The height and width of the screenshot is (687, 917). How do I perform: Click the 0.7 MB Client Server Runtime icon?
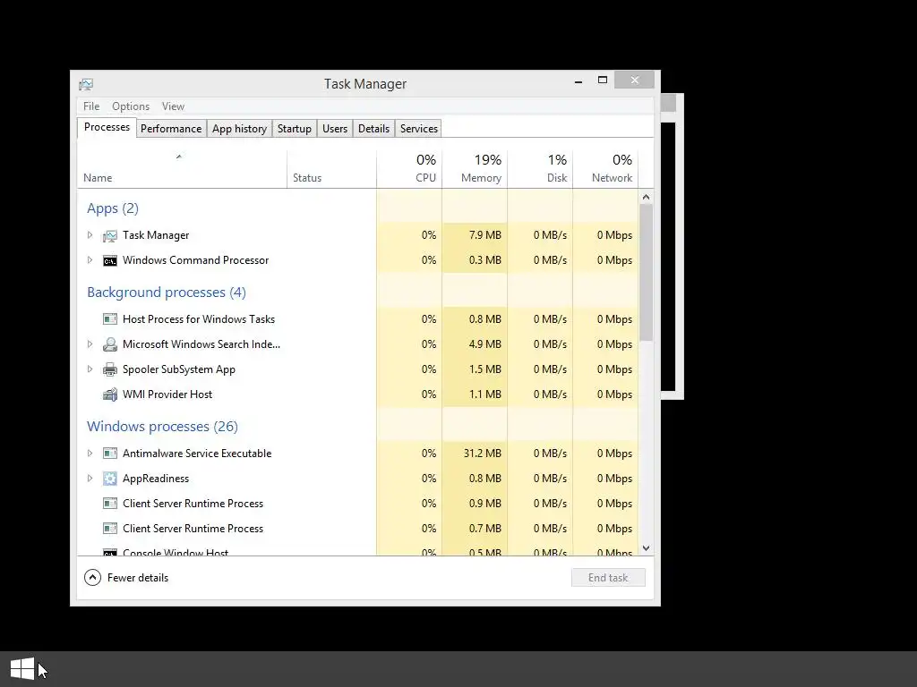pyautogui.click(x=110, y=529)
